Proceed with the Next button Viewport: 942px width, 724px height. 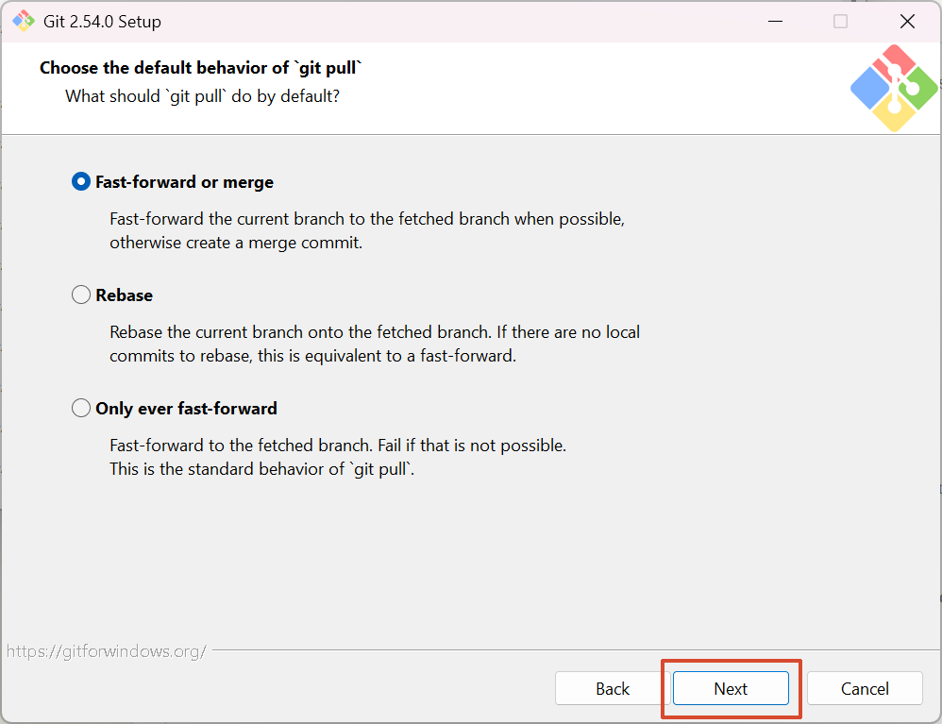(731, 689)
